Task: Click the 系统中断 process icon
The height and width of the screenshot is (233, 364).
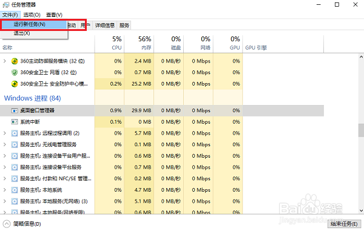Action: pos(15,122)
